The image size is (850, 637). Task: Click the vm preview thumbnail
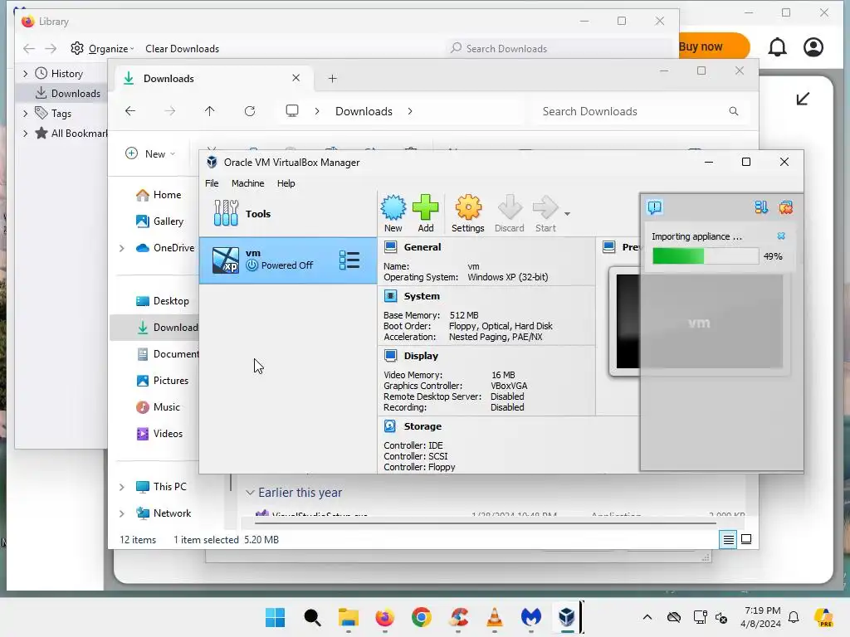[699, 322]
